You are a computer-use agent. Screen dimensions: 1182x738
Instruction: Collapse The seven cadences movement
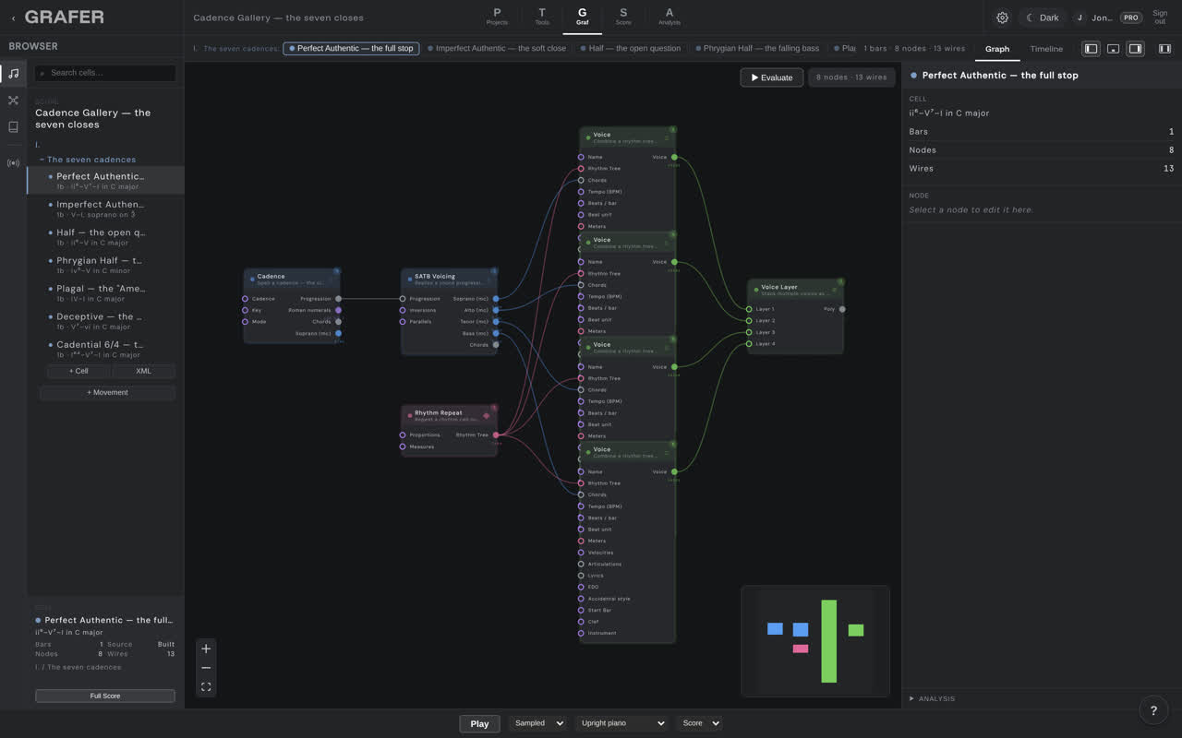(87, 160)
